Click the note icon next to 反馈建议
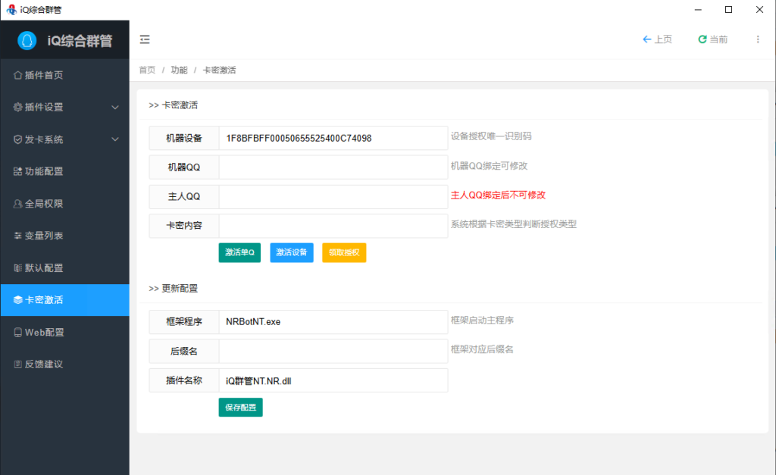 18,364
